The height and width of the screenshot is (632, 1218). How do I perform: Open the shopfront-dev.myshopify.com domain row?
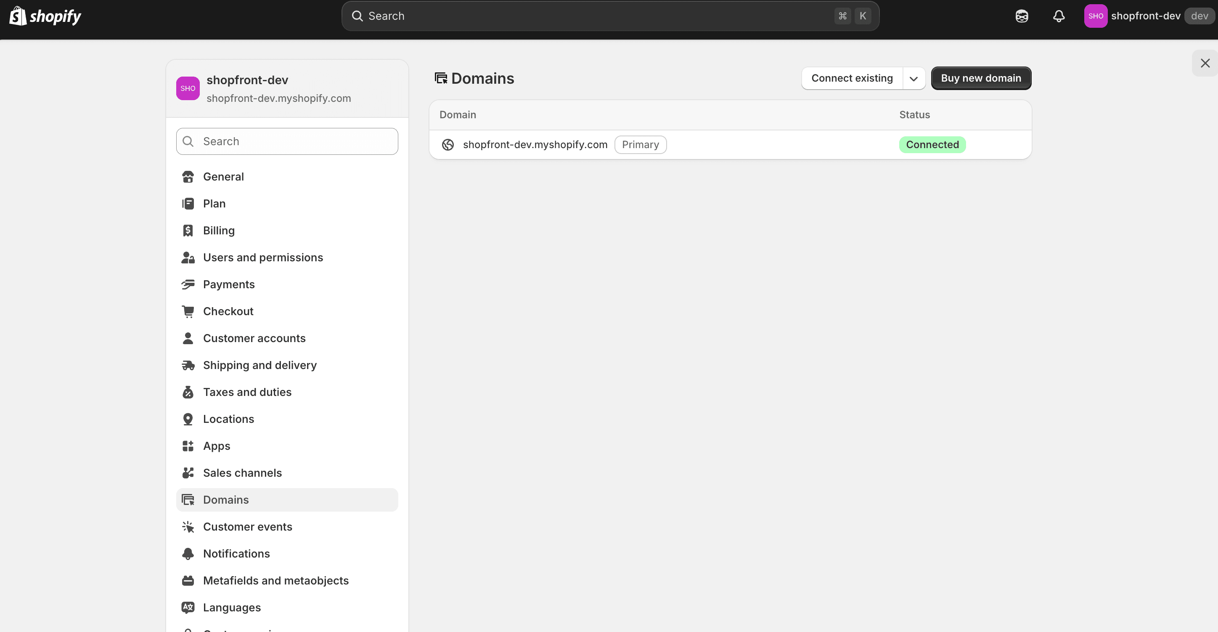pos(730,145)
